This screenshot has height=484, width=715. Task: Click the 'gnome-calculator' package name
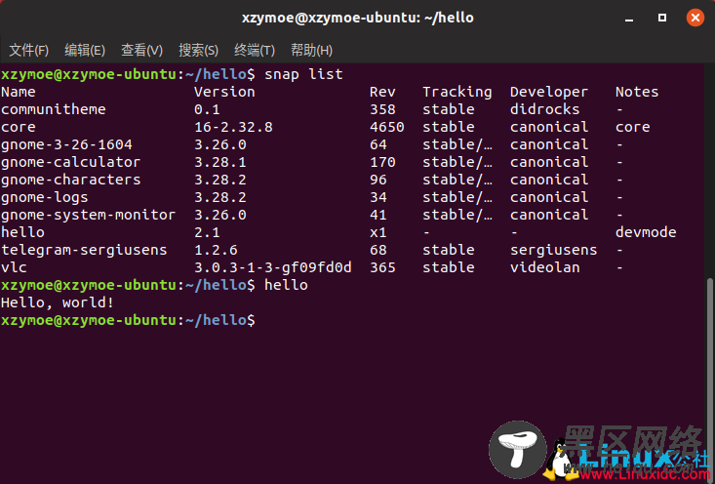(70, 162)
